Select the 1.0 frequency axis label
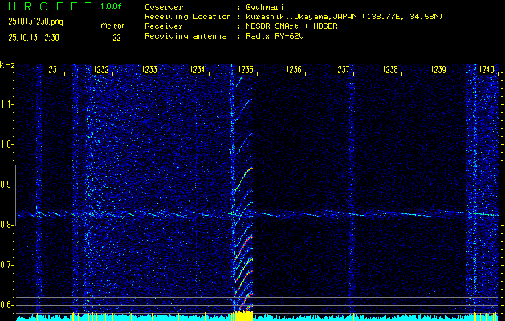505x321 pixels. click(7, 144)
